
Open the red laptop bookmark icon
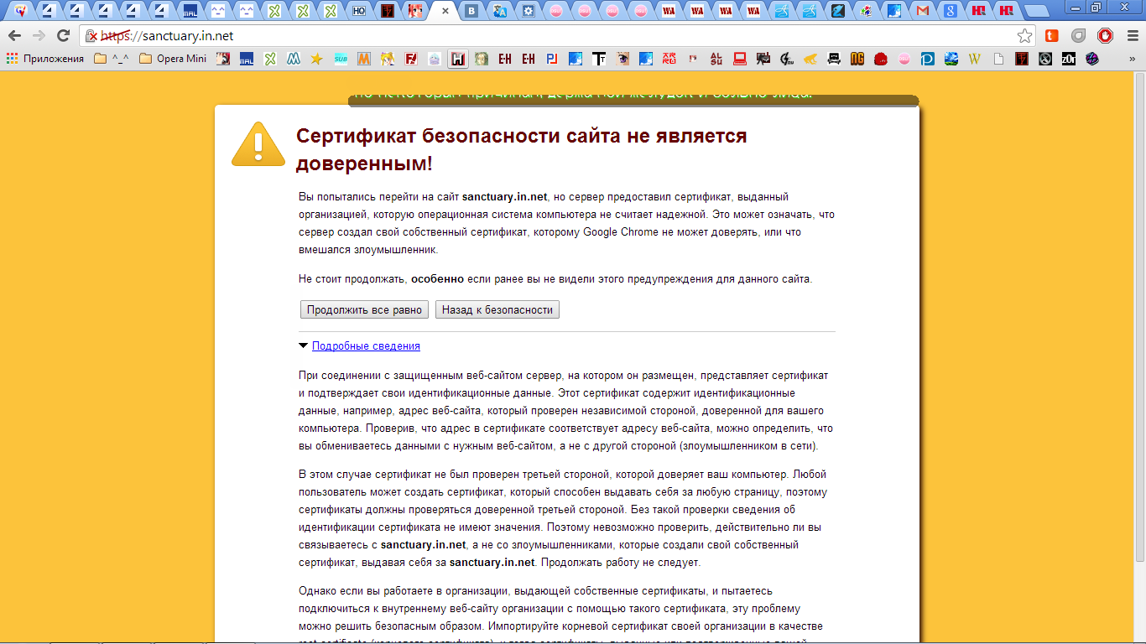coord(740,59)
